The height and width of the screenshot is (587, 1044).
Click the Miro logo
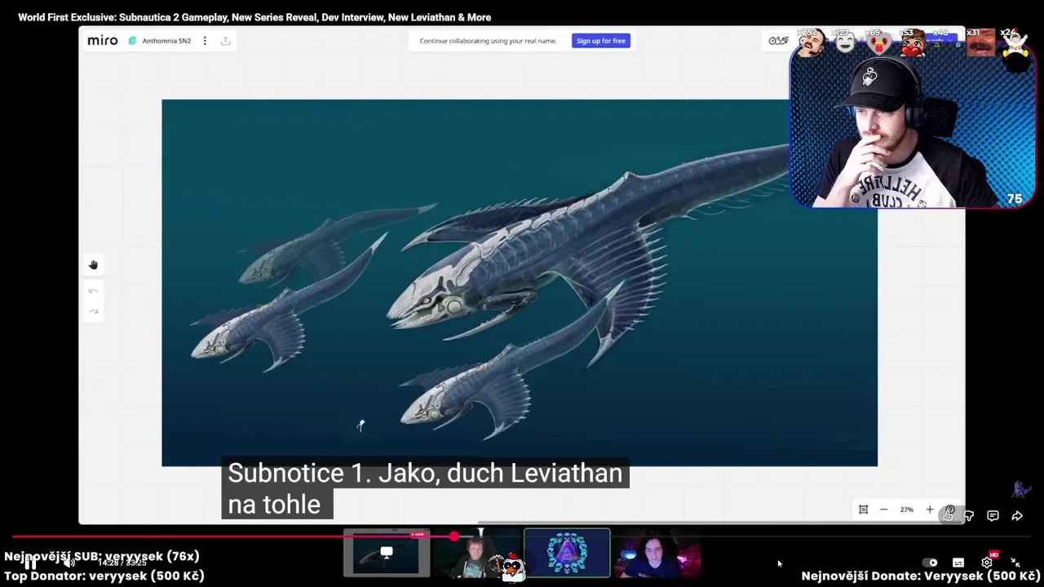(103, 41)
